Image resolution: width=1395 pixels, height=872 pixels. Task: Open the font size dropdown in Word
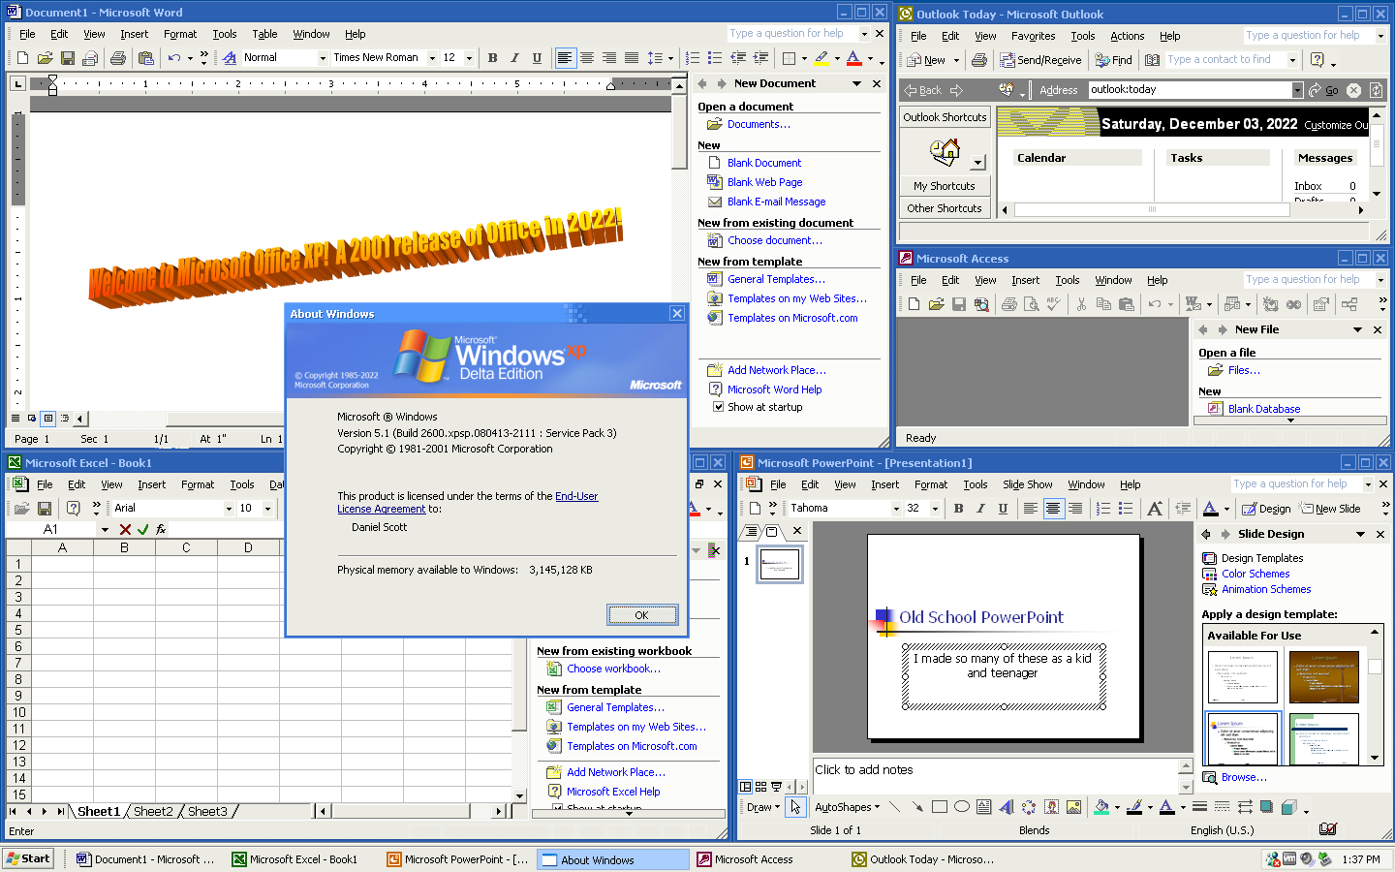tap(471, 58)
